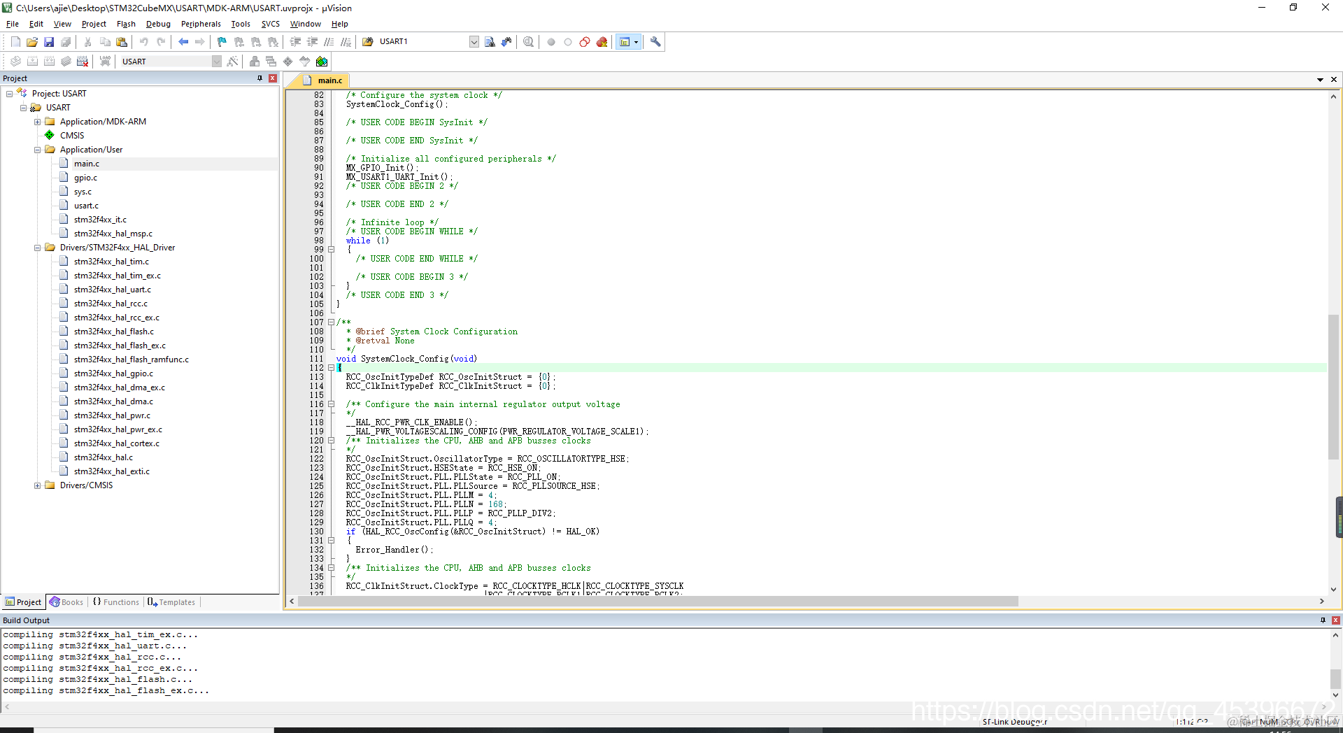Collapse the Project: USART root node
The image size is (1343, 733).
[x=9, y=94]
